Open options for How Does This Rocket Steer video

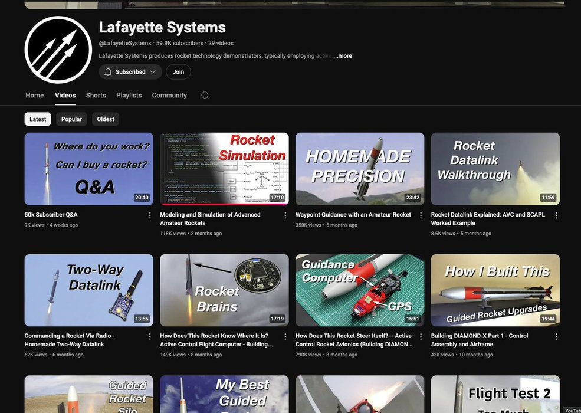point(421,337)
